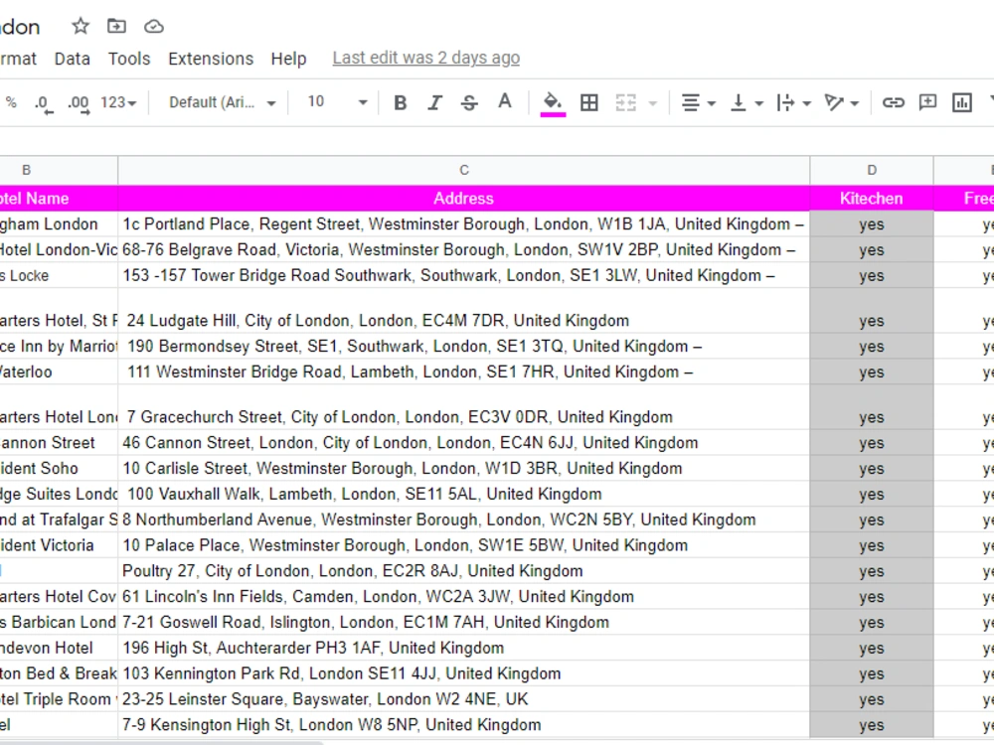The height and width of the screenshot is (745, 994).
Task: Select the '153 -157 Tower Bridge Road' cell
Action: click(463, 275)
